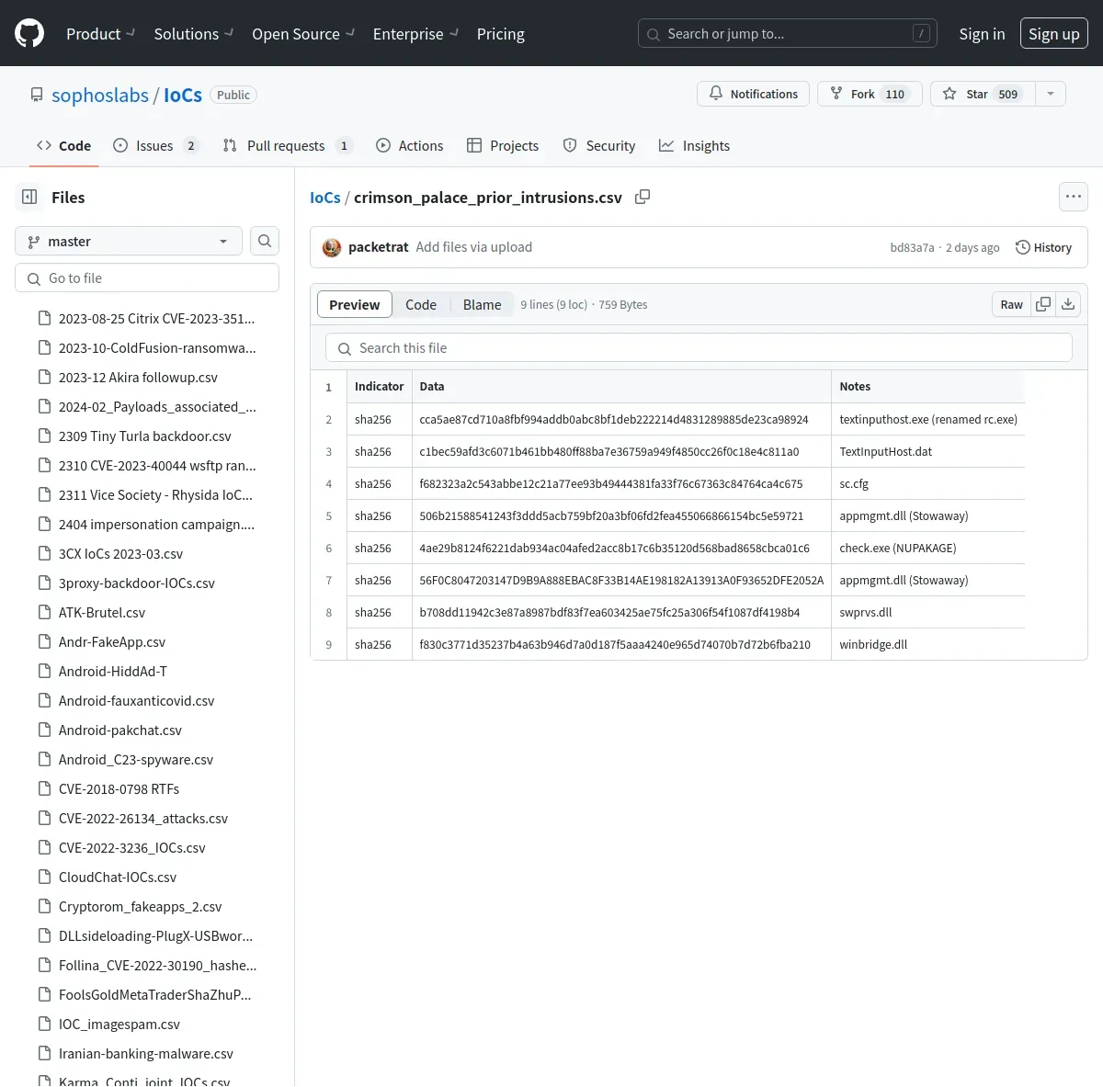Expand the Open Source menu
The height and width of the screenshot is (1087, 1103).
coord(303,34)
